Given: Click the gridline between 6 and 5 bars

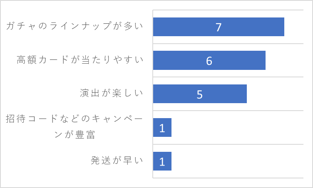Looking at the screenshot, I should [x=228, y=77].
